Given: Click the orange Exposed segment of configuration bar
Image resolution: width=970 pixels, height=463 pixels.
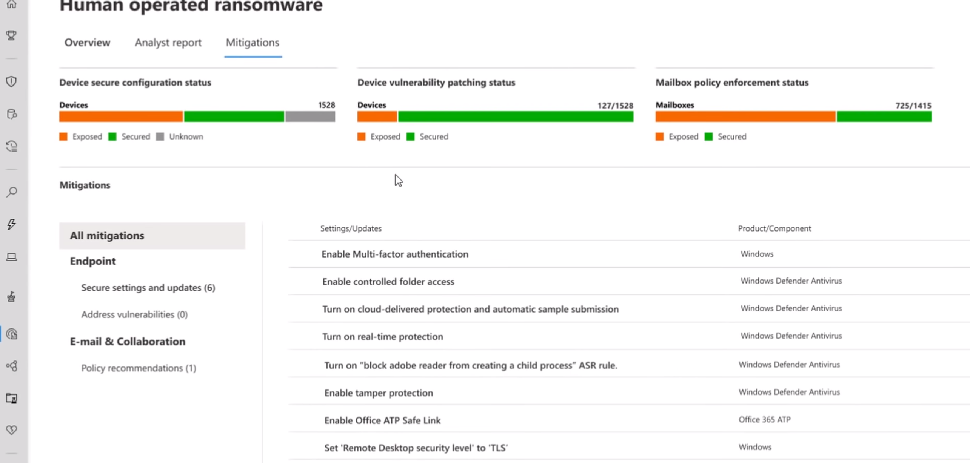Looking at the screenshot, I should (121, 117).
